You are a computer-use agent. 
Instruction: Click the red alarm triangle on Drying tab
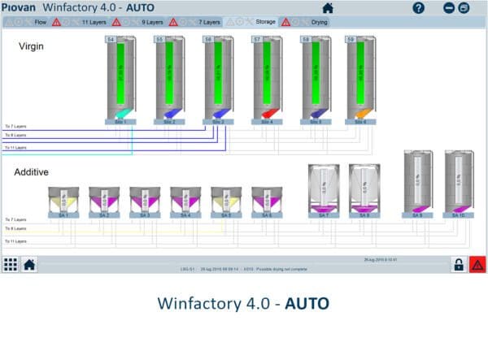[x=285, y=22]
